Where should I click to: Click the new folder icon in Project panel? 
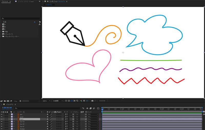tap(5, 101)
